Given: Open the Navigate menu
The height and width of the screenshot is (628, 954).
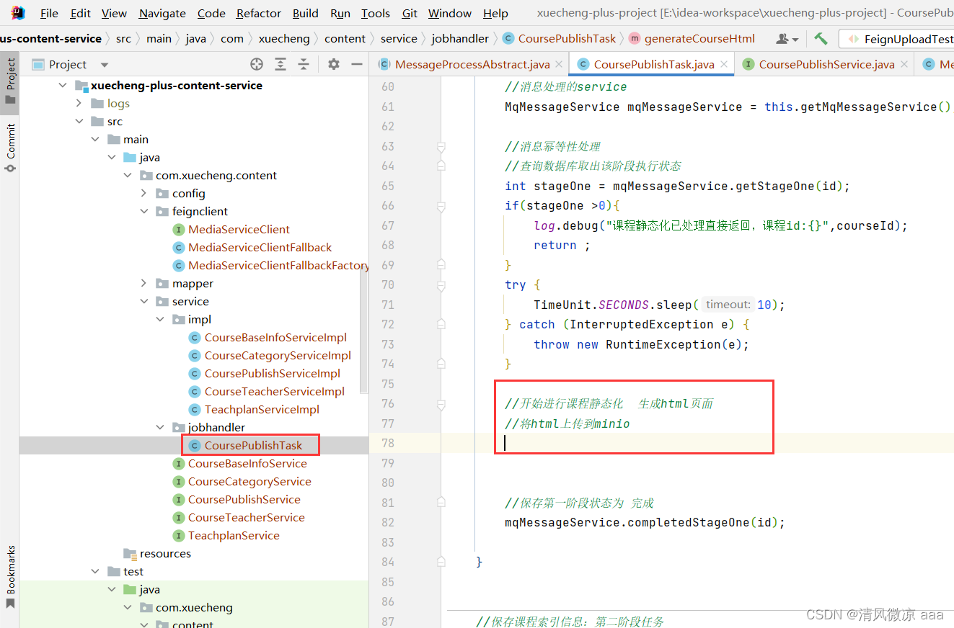Looking at the screenshot, I should tap(162, 13).
